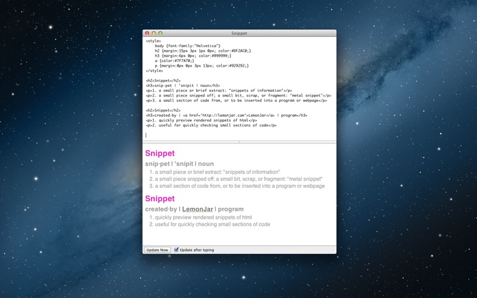
Task: Click the h3 snip·pet noun code line
Action: 182,85
